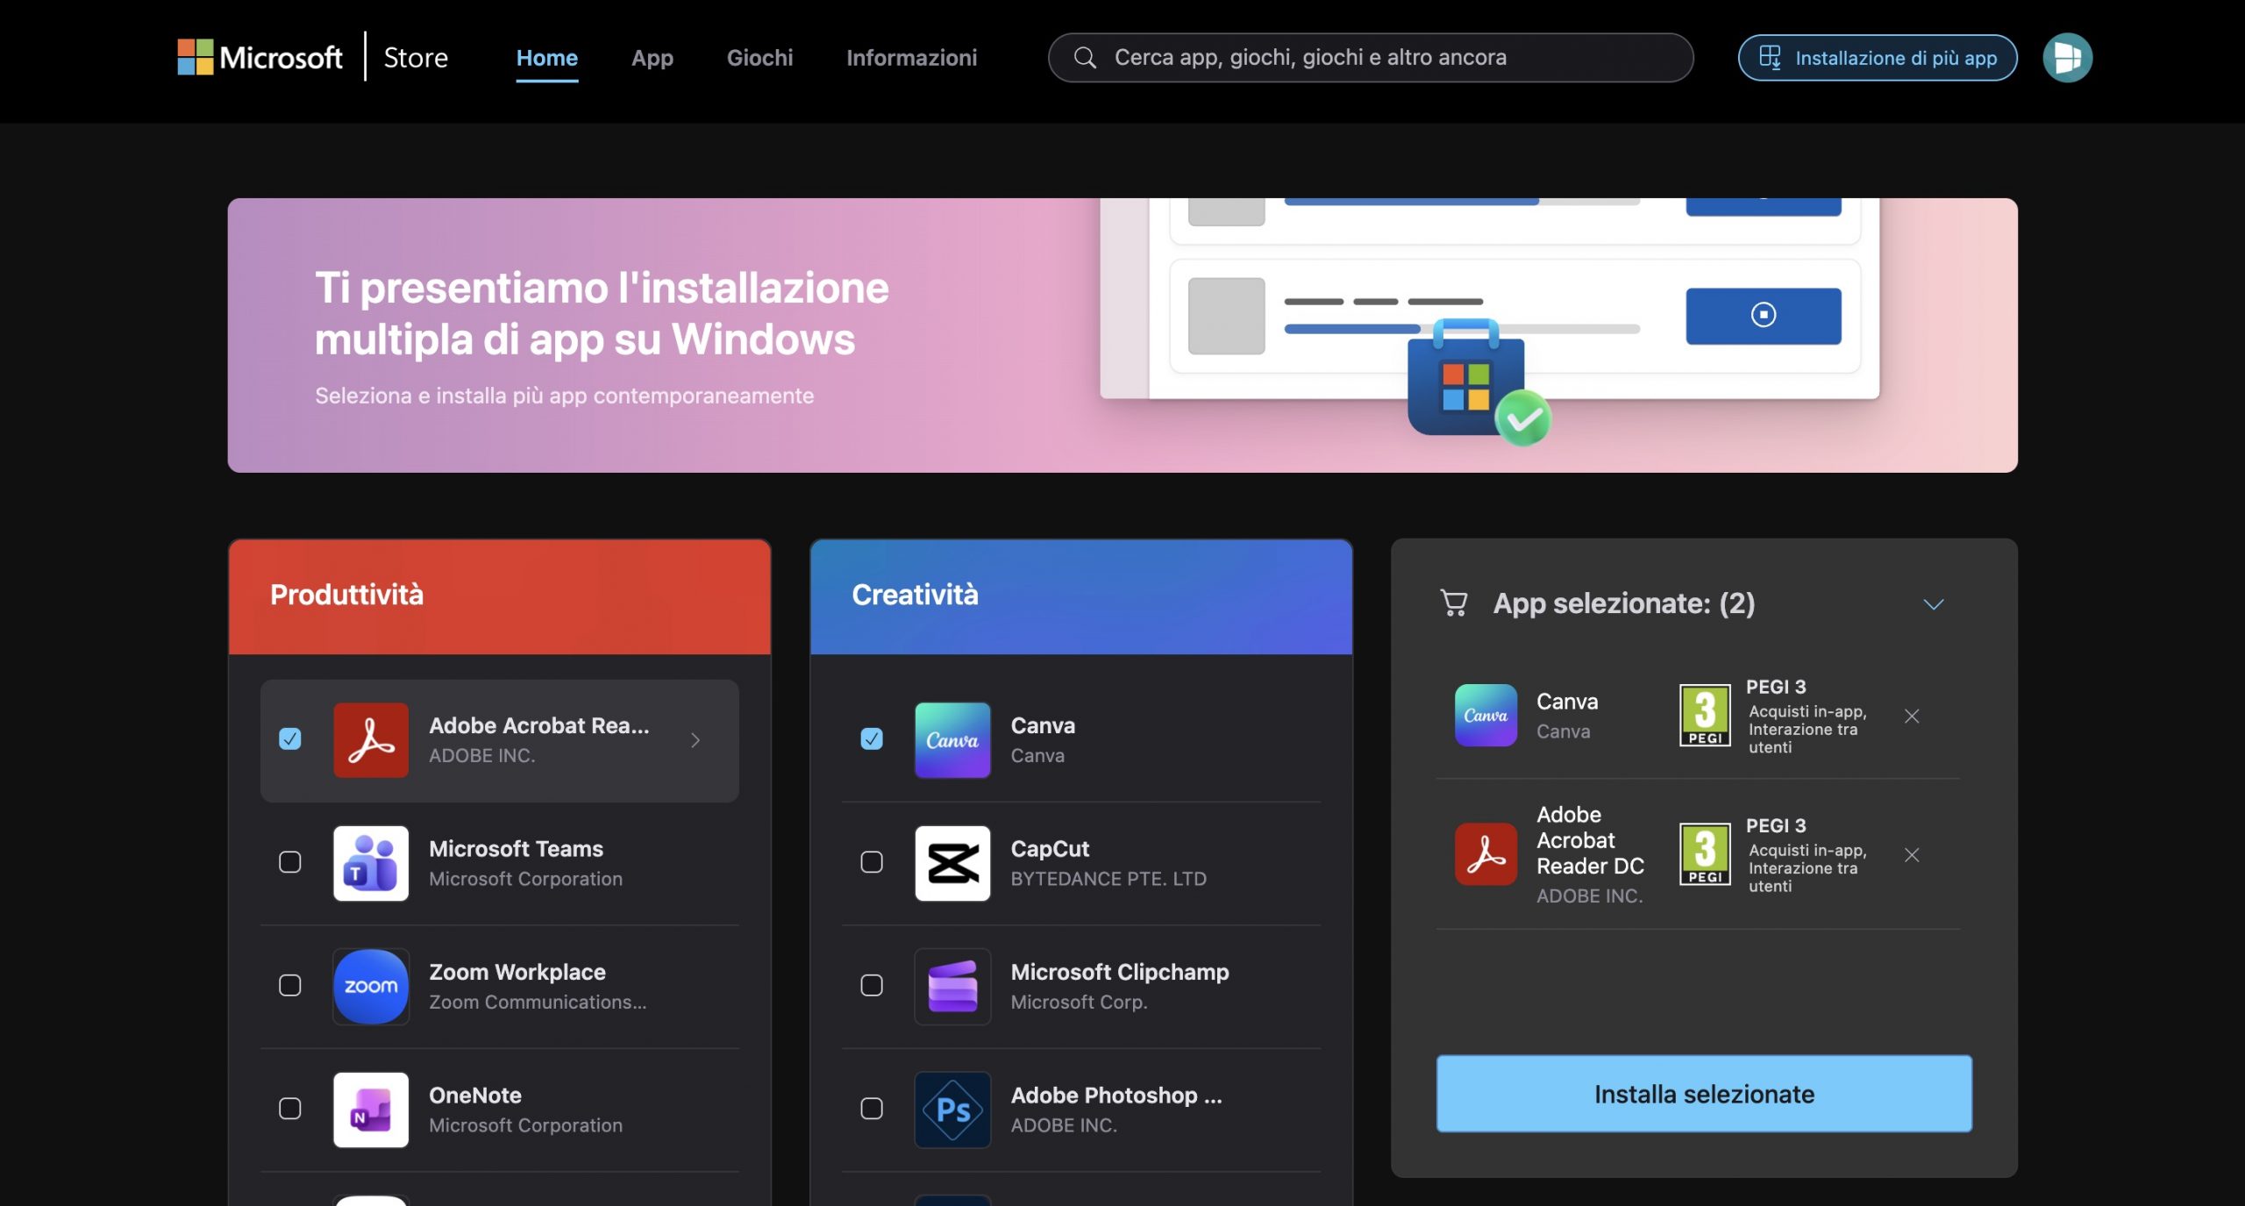Viewport: 2245px width, 1206px height.
Task: Click the user profile avatar icon
Action: click(x=2067, y=58)
